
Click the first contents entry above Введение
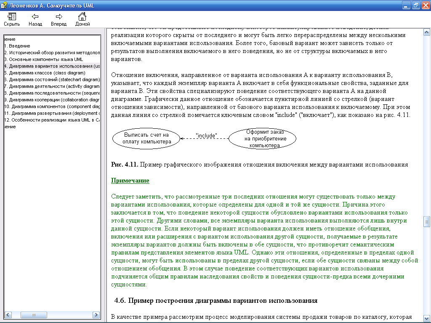click(x=10, y=39)
